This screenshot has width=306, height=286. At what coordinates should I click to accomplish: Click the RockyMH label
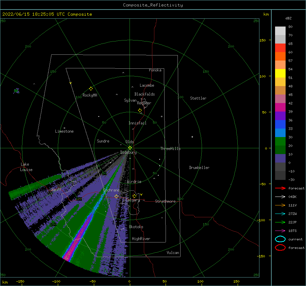click(90, 95)
